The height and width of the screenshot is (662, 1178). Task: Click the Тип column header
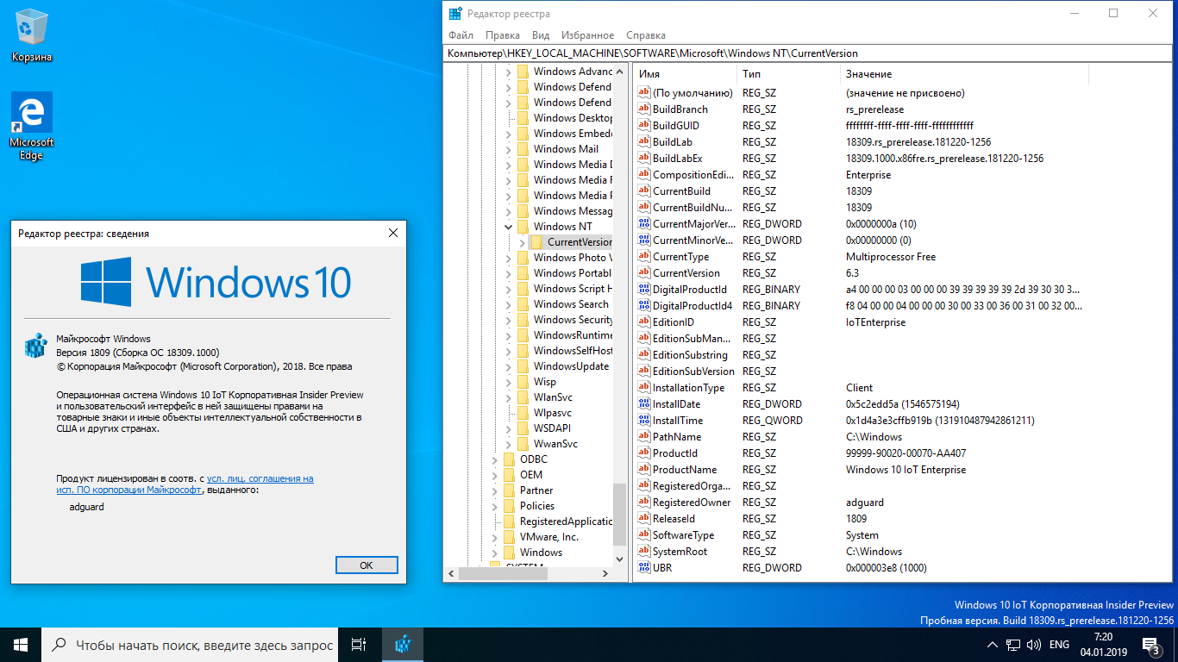789,74
